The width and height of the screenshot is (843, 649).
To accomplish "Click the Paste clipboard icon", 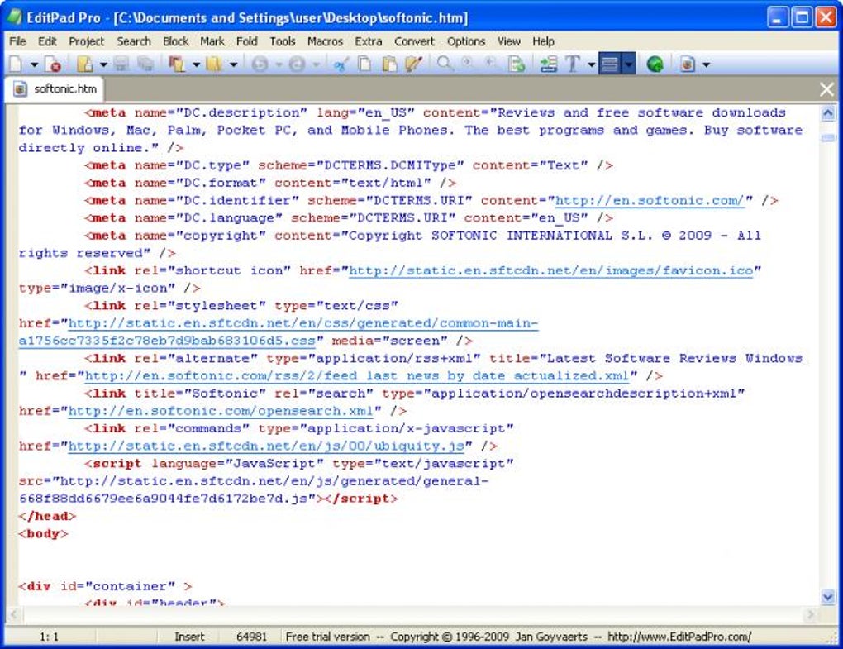I will (x=389, y=64).
